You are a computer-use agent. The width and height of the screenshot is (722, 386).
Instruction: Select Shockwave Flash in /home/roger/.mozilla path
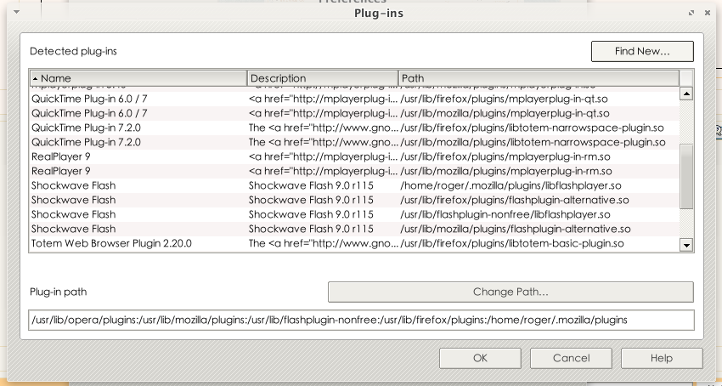(354, 186)
